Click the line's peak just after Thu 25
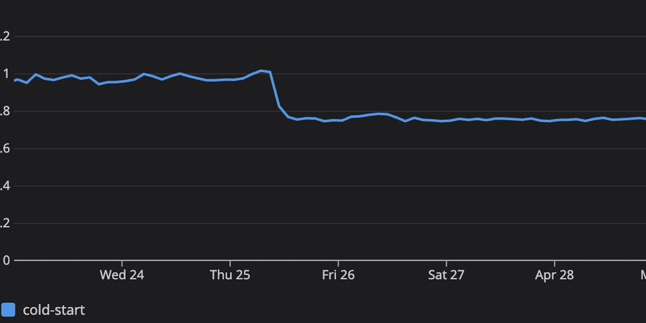646x323 pixels. click(261, 70)
